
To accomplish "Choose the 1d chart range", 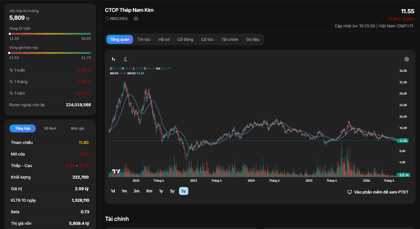I will pos(113,191).
